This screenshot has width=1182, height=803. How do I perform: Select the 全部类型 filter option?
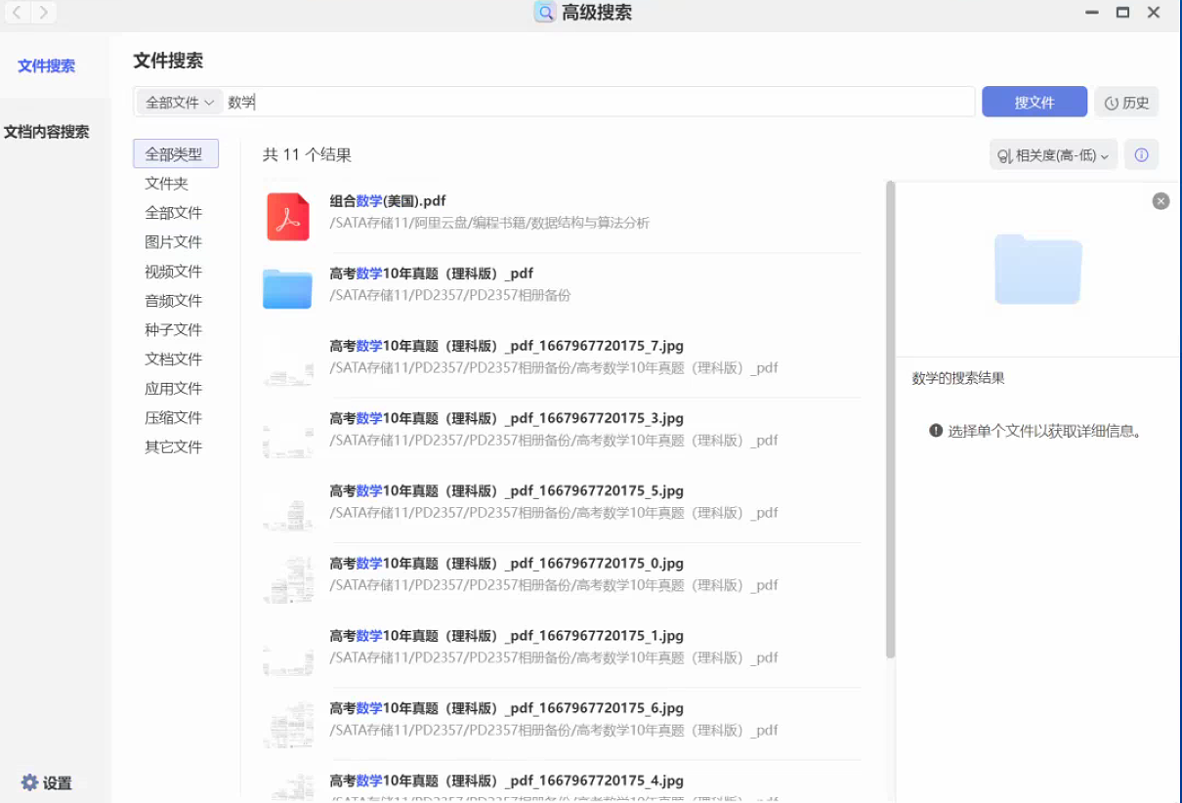tap(175, 154)
